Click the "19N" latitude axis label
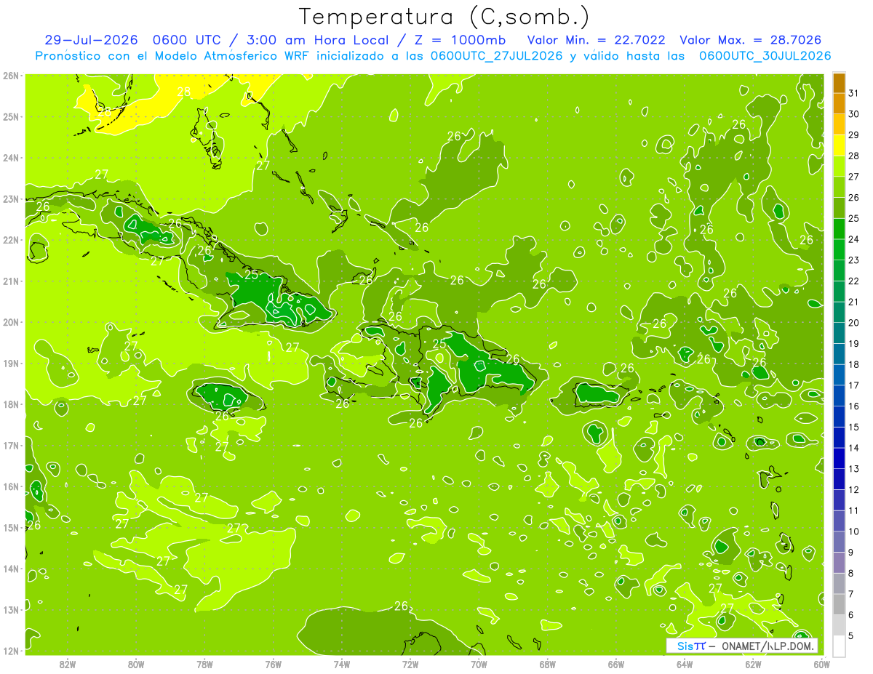873x674 pixels. (11, 364)
